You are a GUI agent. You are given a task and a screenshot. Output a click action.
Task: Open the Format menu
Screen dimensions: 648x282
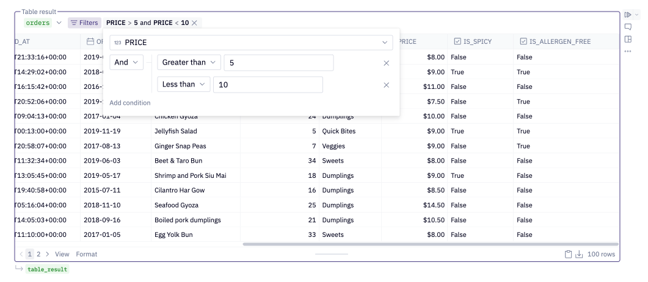(86, 255)
